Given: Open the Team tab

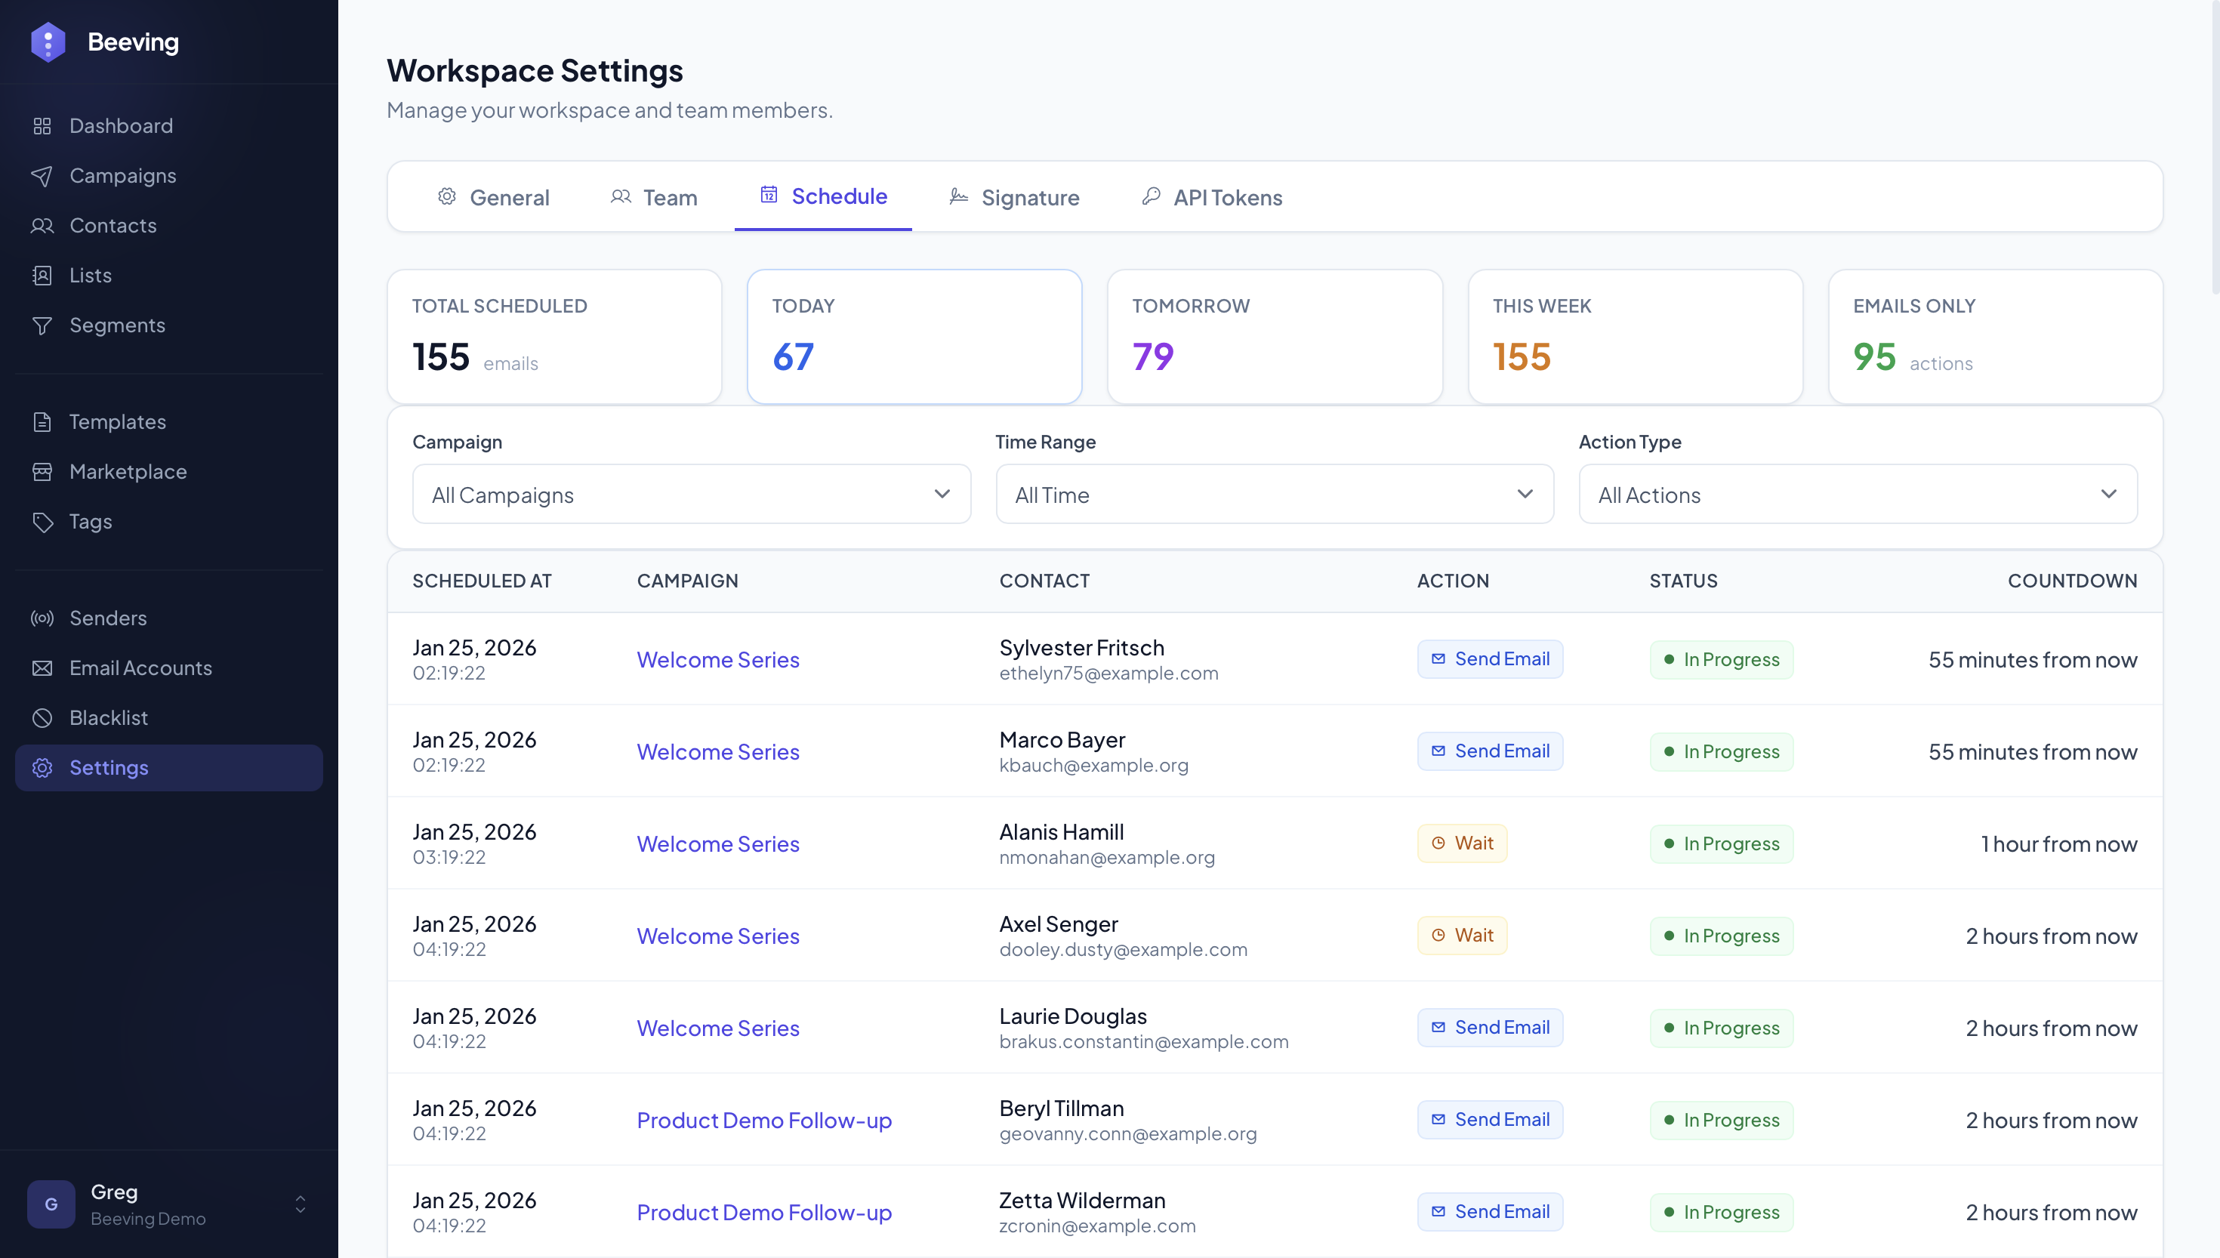Looking at the screenshot, I should point(654,198).
